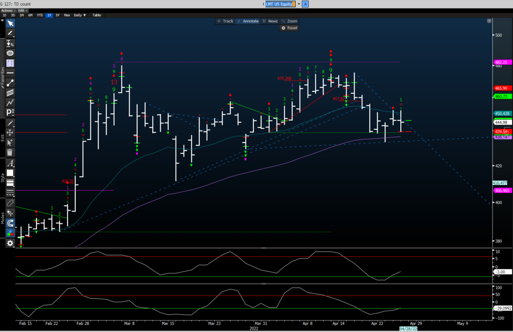Screen dimensions: 513x332
Task: Select the 1Y range
Action: (49, 15)
